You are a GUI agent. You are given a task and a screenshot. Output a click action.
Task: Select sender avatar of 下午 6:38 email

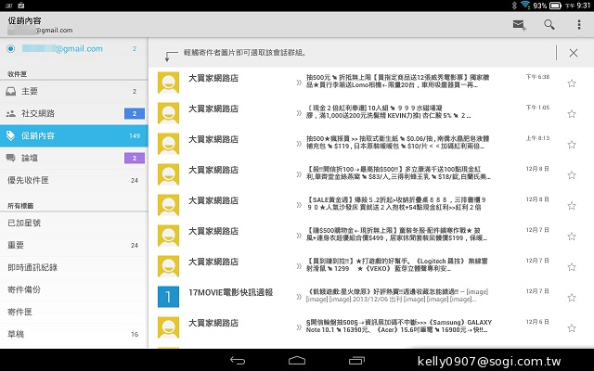tap(168, 83)
